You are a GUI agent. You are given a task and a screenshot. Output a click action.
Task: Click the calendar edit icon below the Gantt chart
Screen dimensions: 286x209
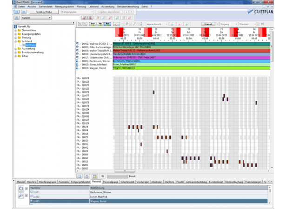click(x=95, y=176)
